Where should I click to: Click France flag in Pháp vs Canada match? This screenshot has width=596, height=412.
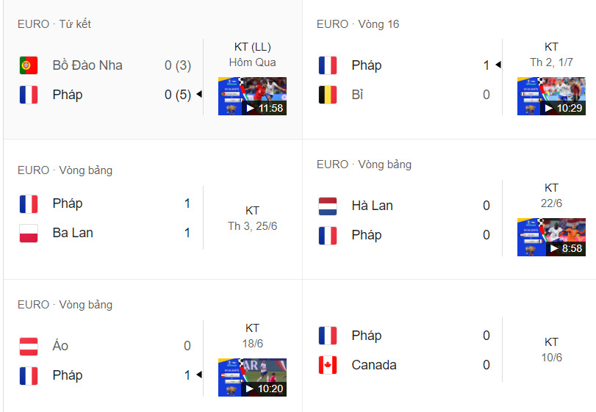click(x=328, y=336)
